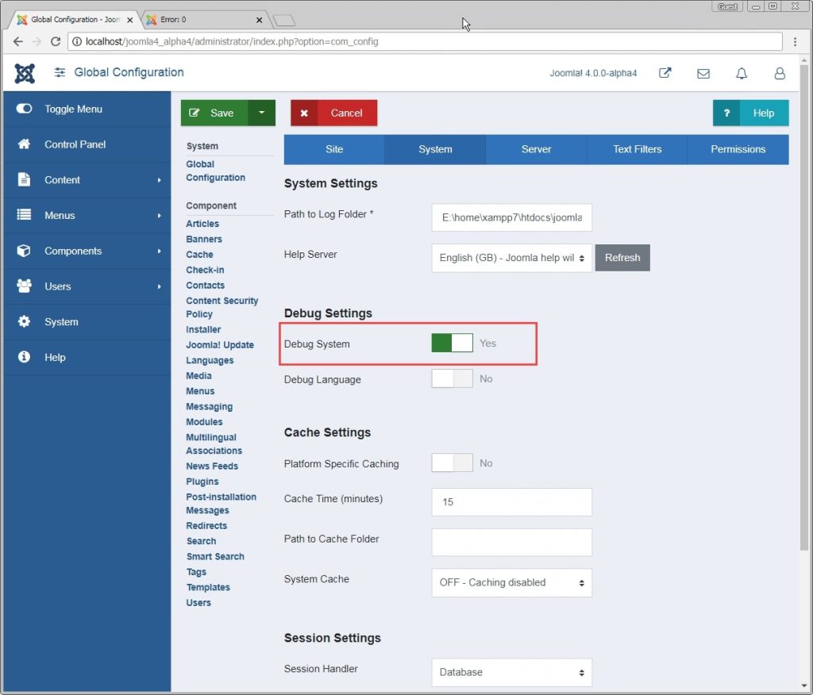This screenshot has height=695, width=813.
Task: Expand Components submenu arrow
Action: 159,251
